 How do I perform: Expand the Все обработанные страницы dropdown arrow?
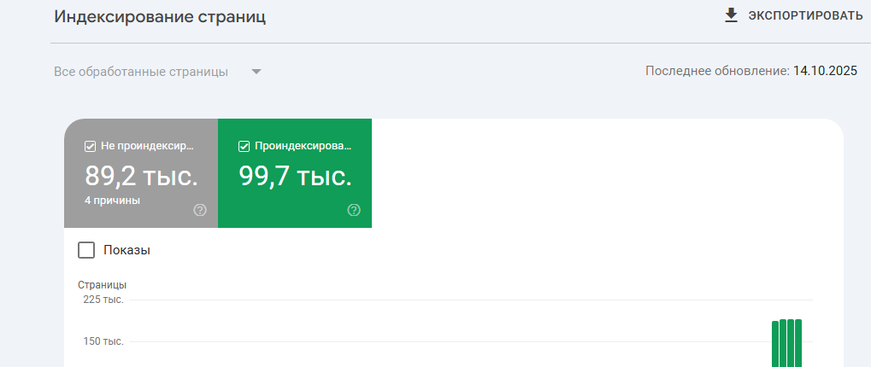[x=256, y=72]
